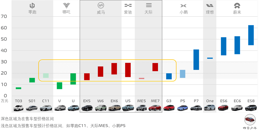Click the thin pink ME5 price bar
This screenshot has width=259, height=130.
(x=142, y=79)
